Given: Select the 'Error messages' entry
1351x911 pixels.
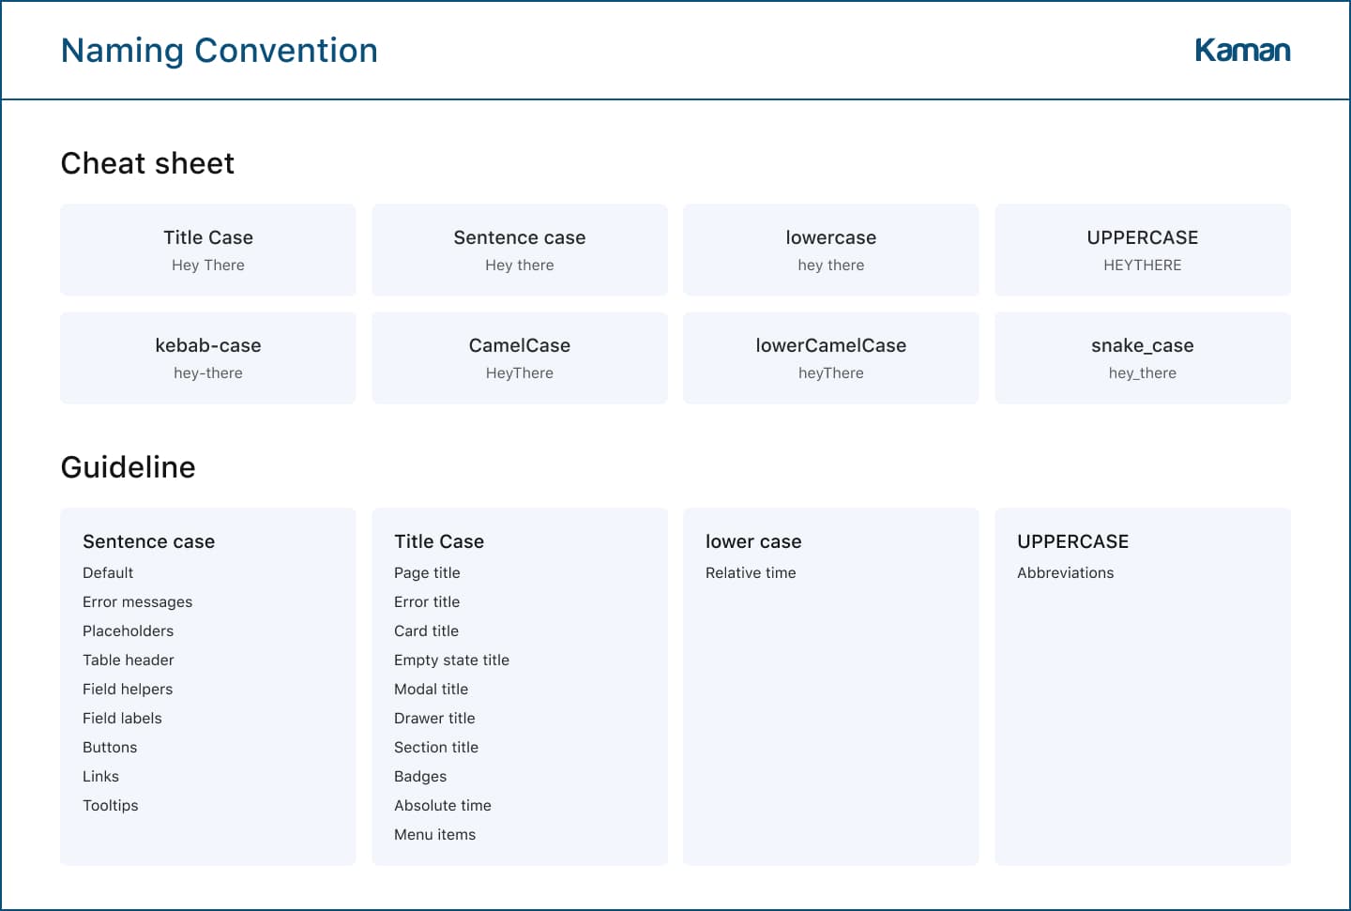Looking at the screenshot, I should pos(138,602).
